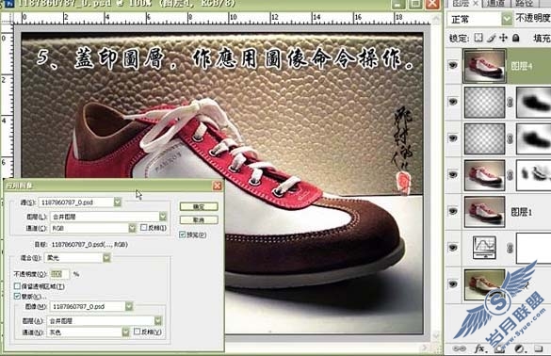Click the 图层1 layer name
The width and height of the screenshot is (551, 356).
[x=522, y=212]
